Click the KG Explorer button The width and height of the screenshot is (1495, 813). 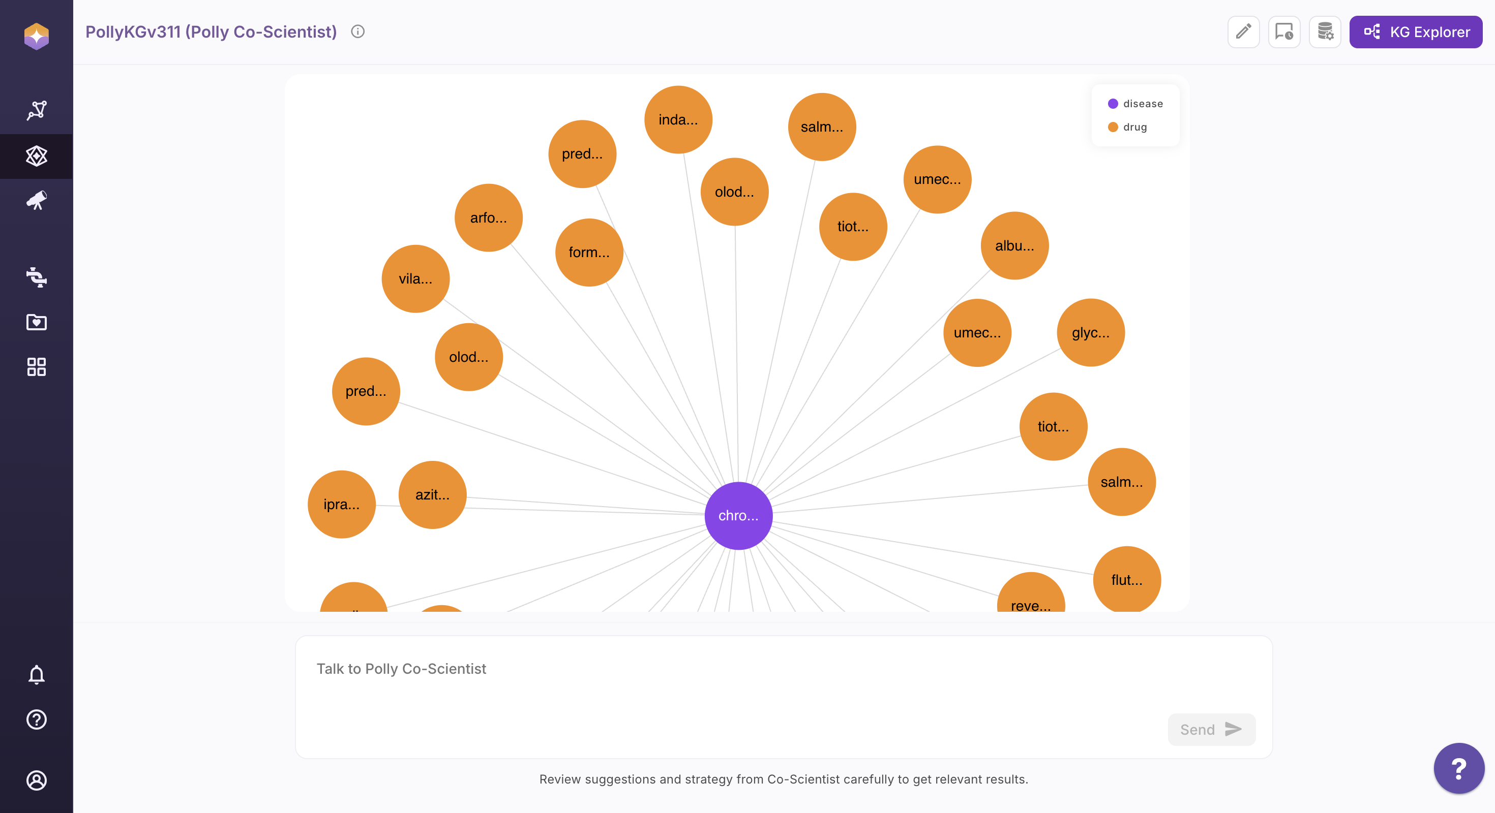[x=1416, y=32]
